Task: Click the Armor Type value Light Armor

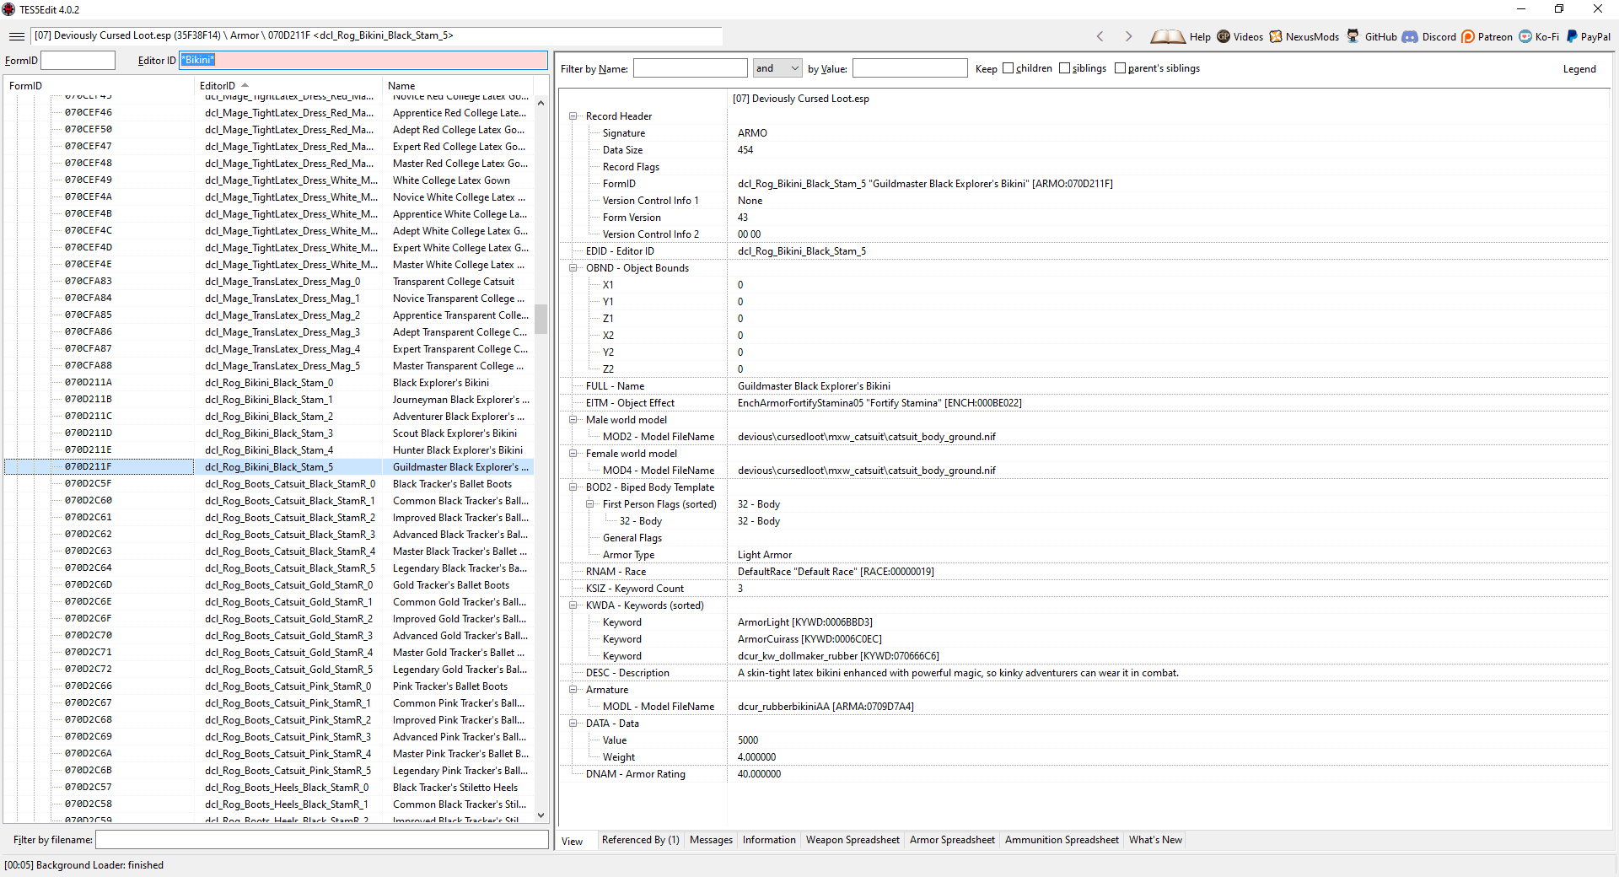Action: point(765,555)
